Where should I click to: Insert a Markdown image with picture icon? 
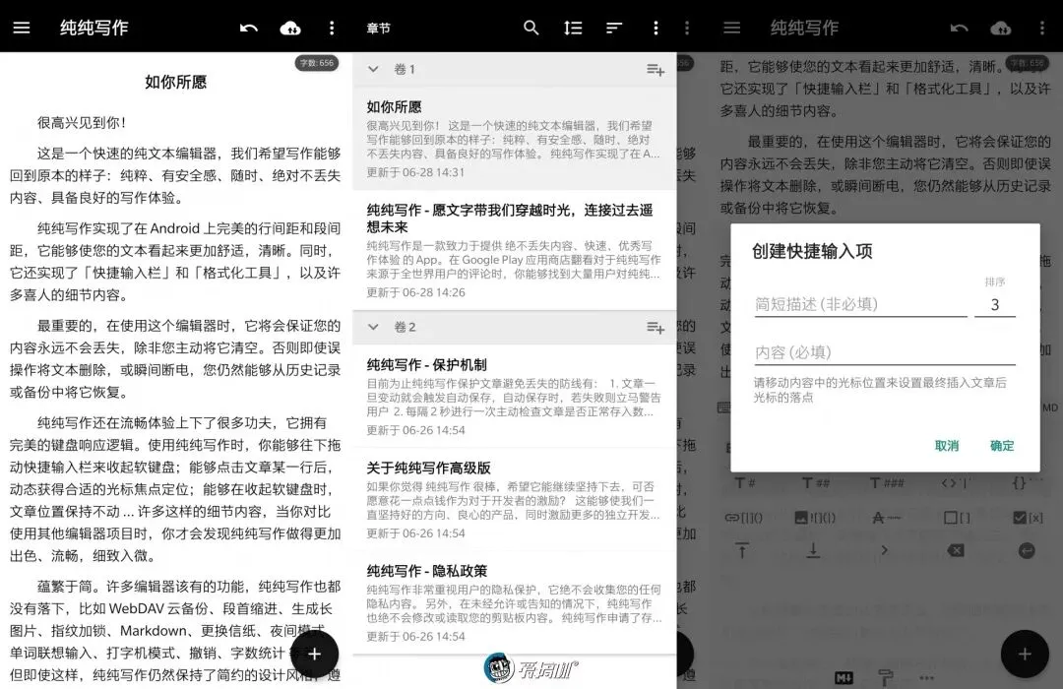click(815, 518)
